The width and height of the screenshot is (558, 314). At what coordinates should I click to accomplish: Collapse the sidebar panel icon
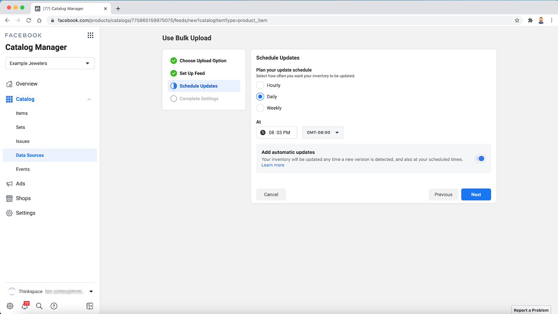pos(90,306)
